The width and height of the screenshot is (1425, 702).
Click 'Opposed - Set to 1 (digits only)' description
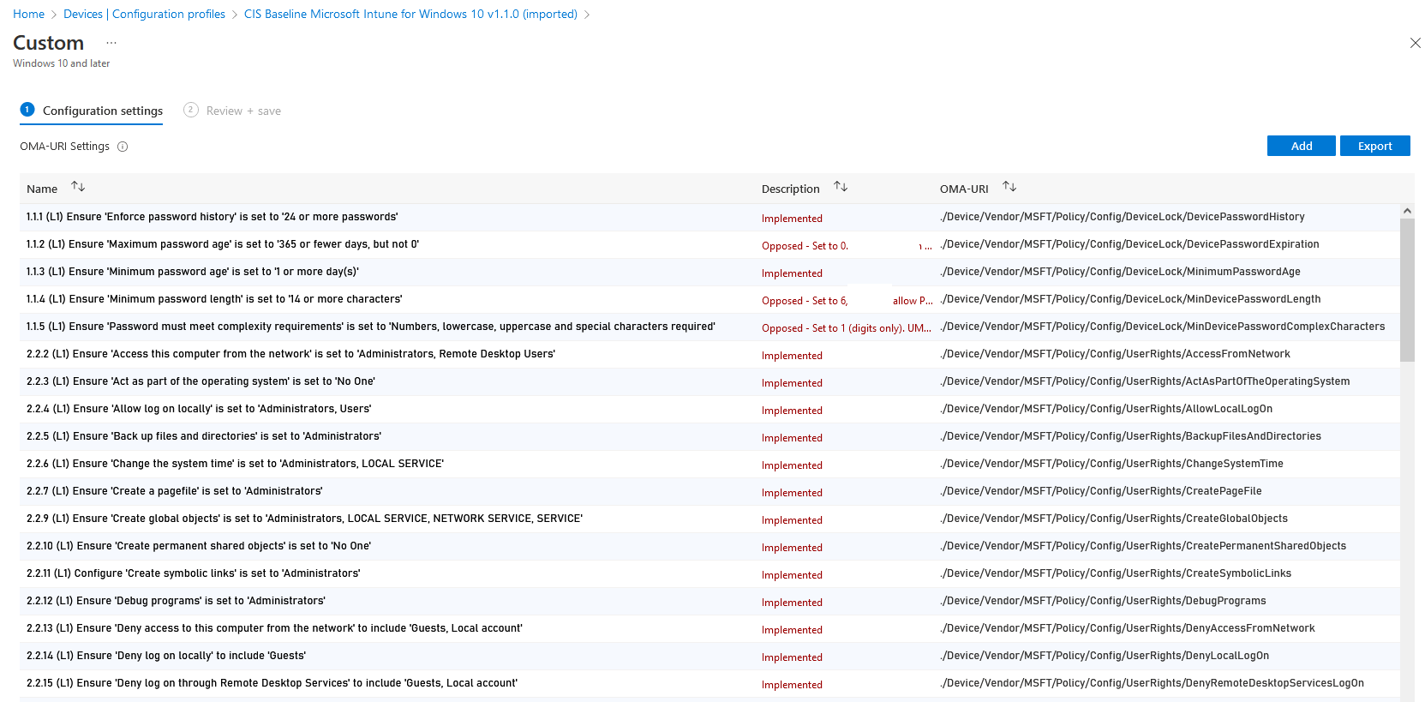(847, 328)
